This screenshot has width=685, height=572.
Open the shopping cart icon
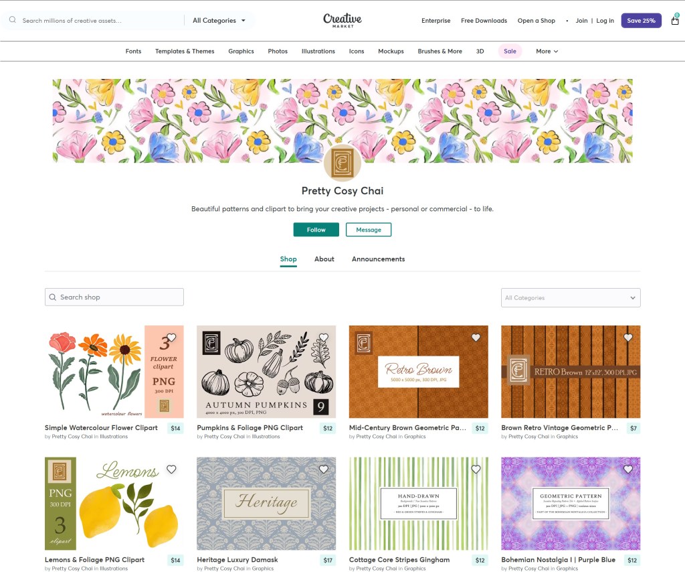coord(674,21)
